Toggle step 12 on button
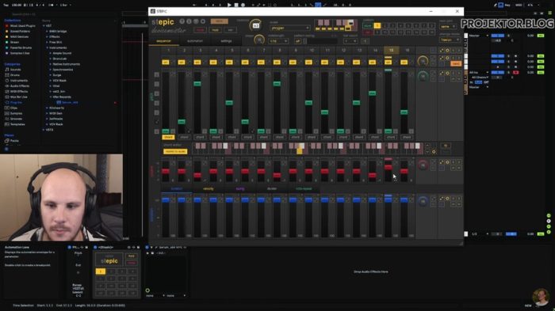Viewport: 555px width, 311px height. [x=340, y=63]
